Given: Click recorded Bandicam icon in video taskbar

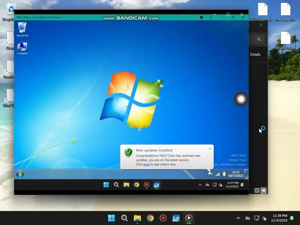Looking at the screenshot, I should point(146,185).
